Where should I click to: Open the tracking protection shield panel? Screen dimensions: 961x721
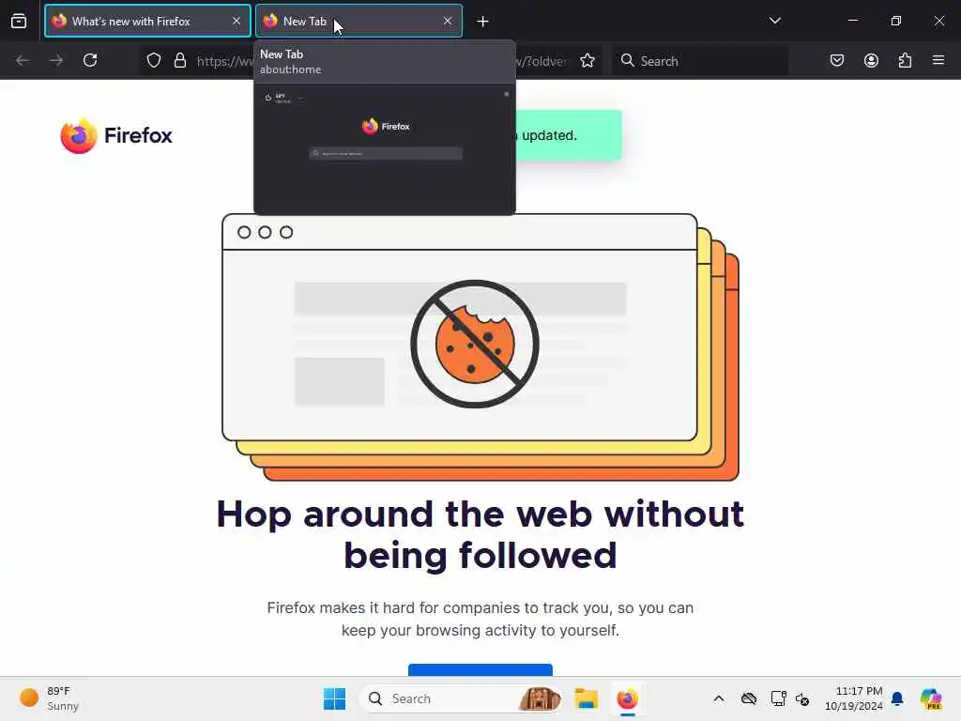click(154, 60)
